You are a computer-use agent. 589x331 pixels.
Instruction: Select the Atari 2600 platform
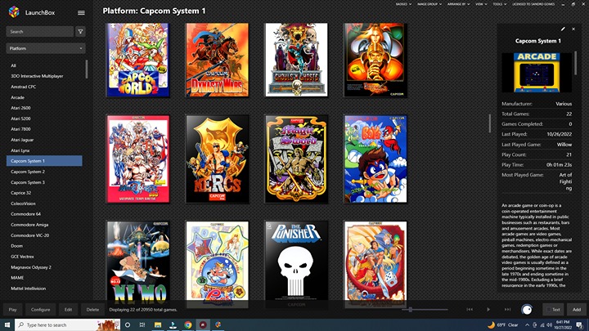(44, 108)
